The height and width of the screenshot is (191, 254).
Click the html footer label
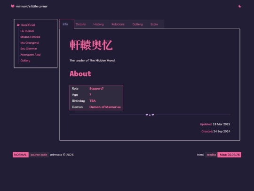click(200, 155)
